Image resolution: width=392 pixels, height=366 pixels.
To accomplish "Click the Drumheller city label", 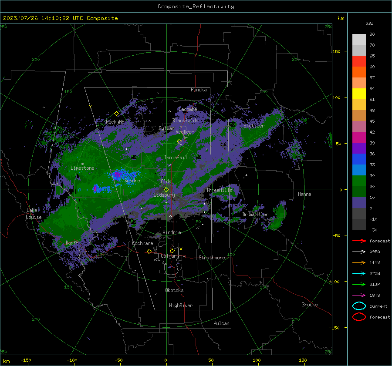I will (x=255, y=215).
